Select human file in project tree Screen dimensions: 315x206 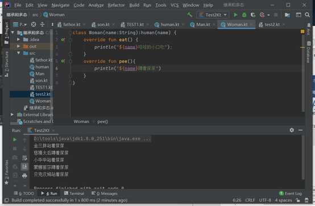(39, 67)
